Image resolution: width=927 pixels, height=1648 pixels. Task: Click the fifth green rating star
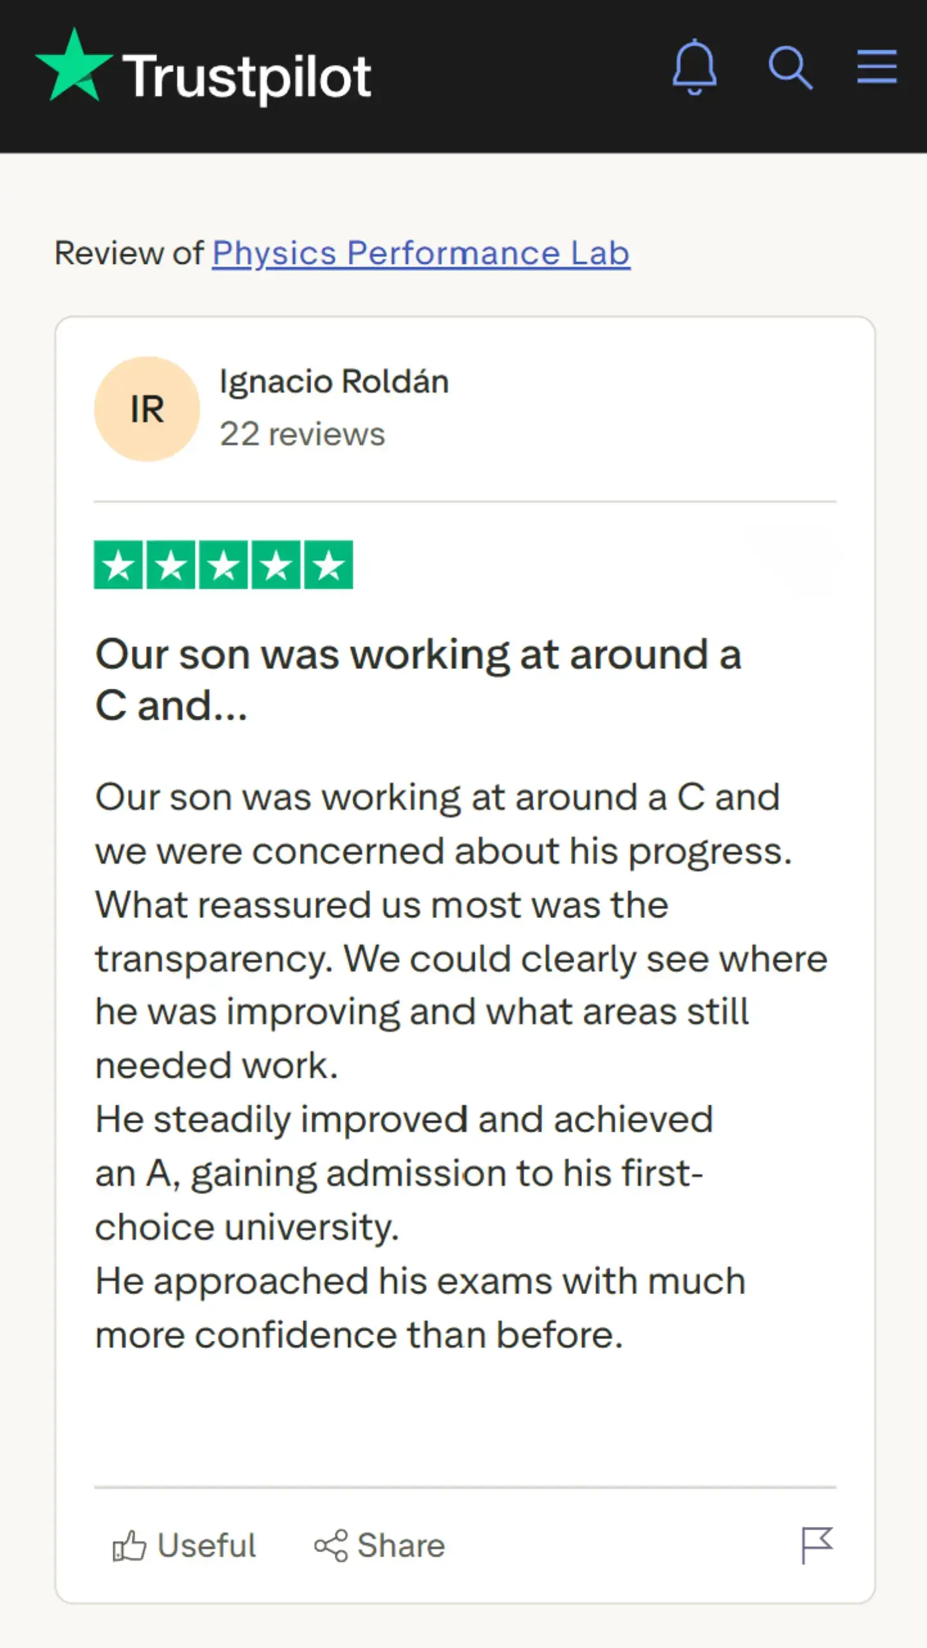pos(328,565)
